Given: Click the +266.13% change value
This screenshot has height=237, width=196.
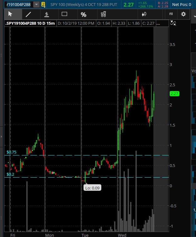Looking at the screenshot, I should (146, 7).
